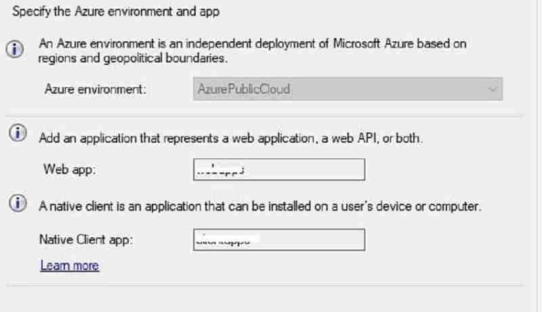The height and width of the screenshot is (312, 542).
Task: Click the 'Azure environment:' label
Action: click(96, 89)
